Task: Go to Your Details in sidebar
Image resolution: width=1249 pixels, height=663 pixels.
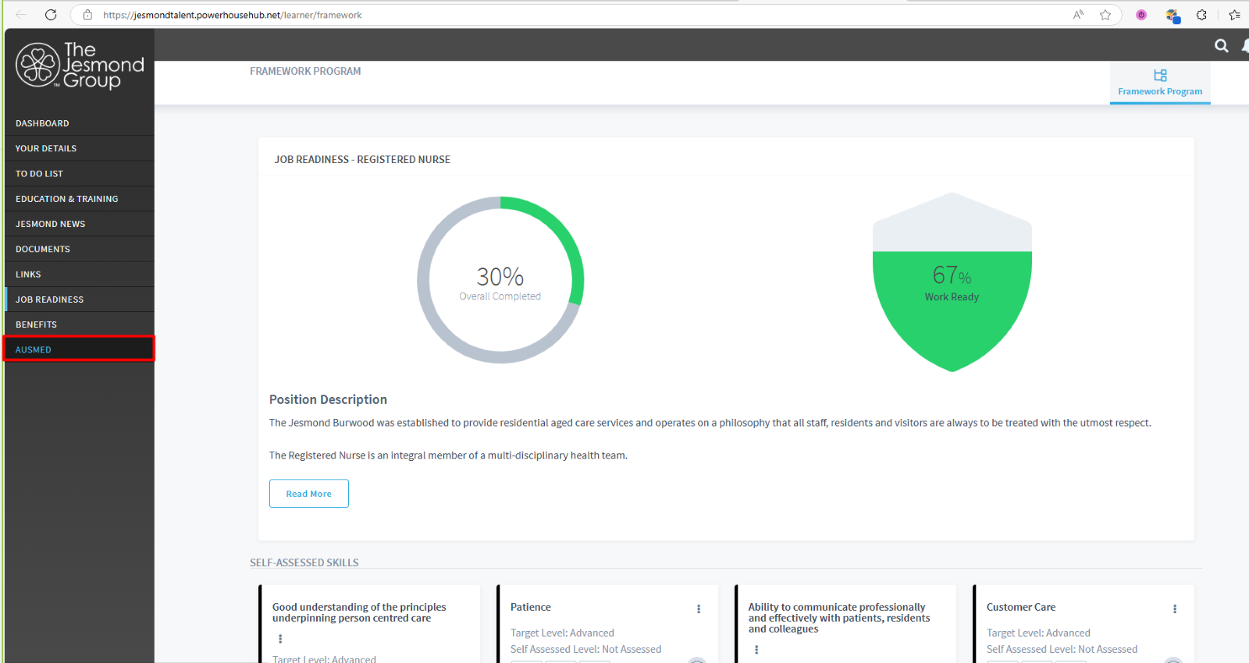Action: [x=79, y=148]
